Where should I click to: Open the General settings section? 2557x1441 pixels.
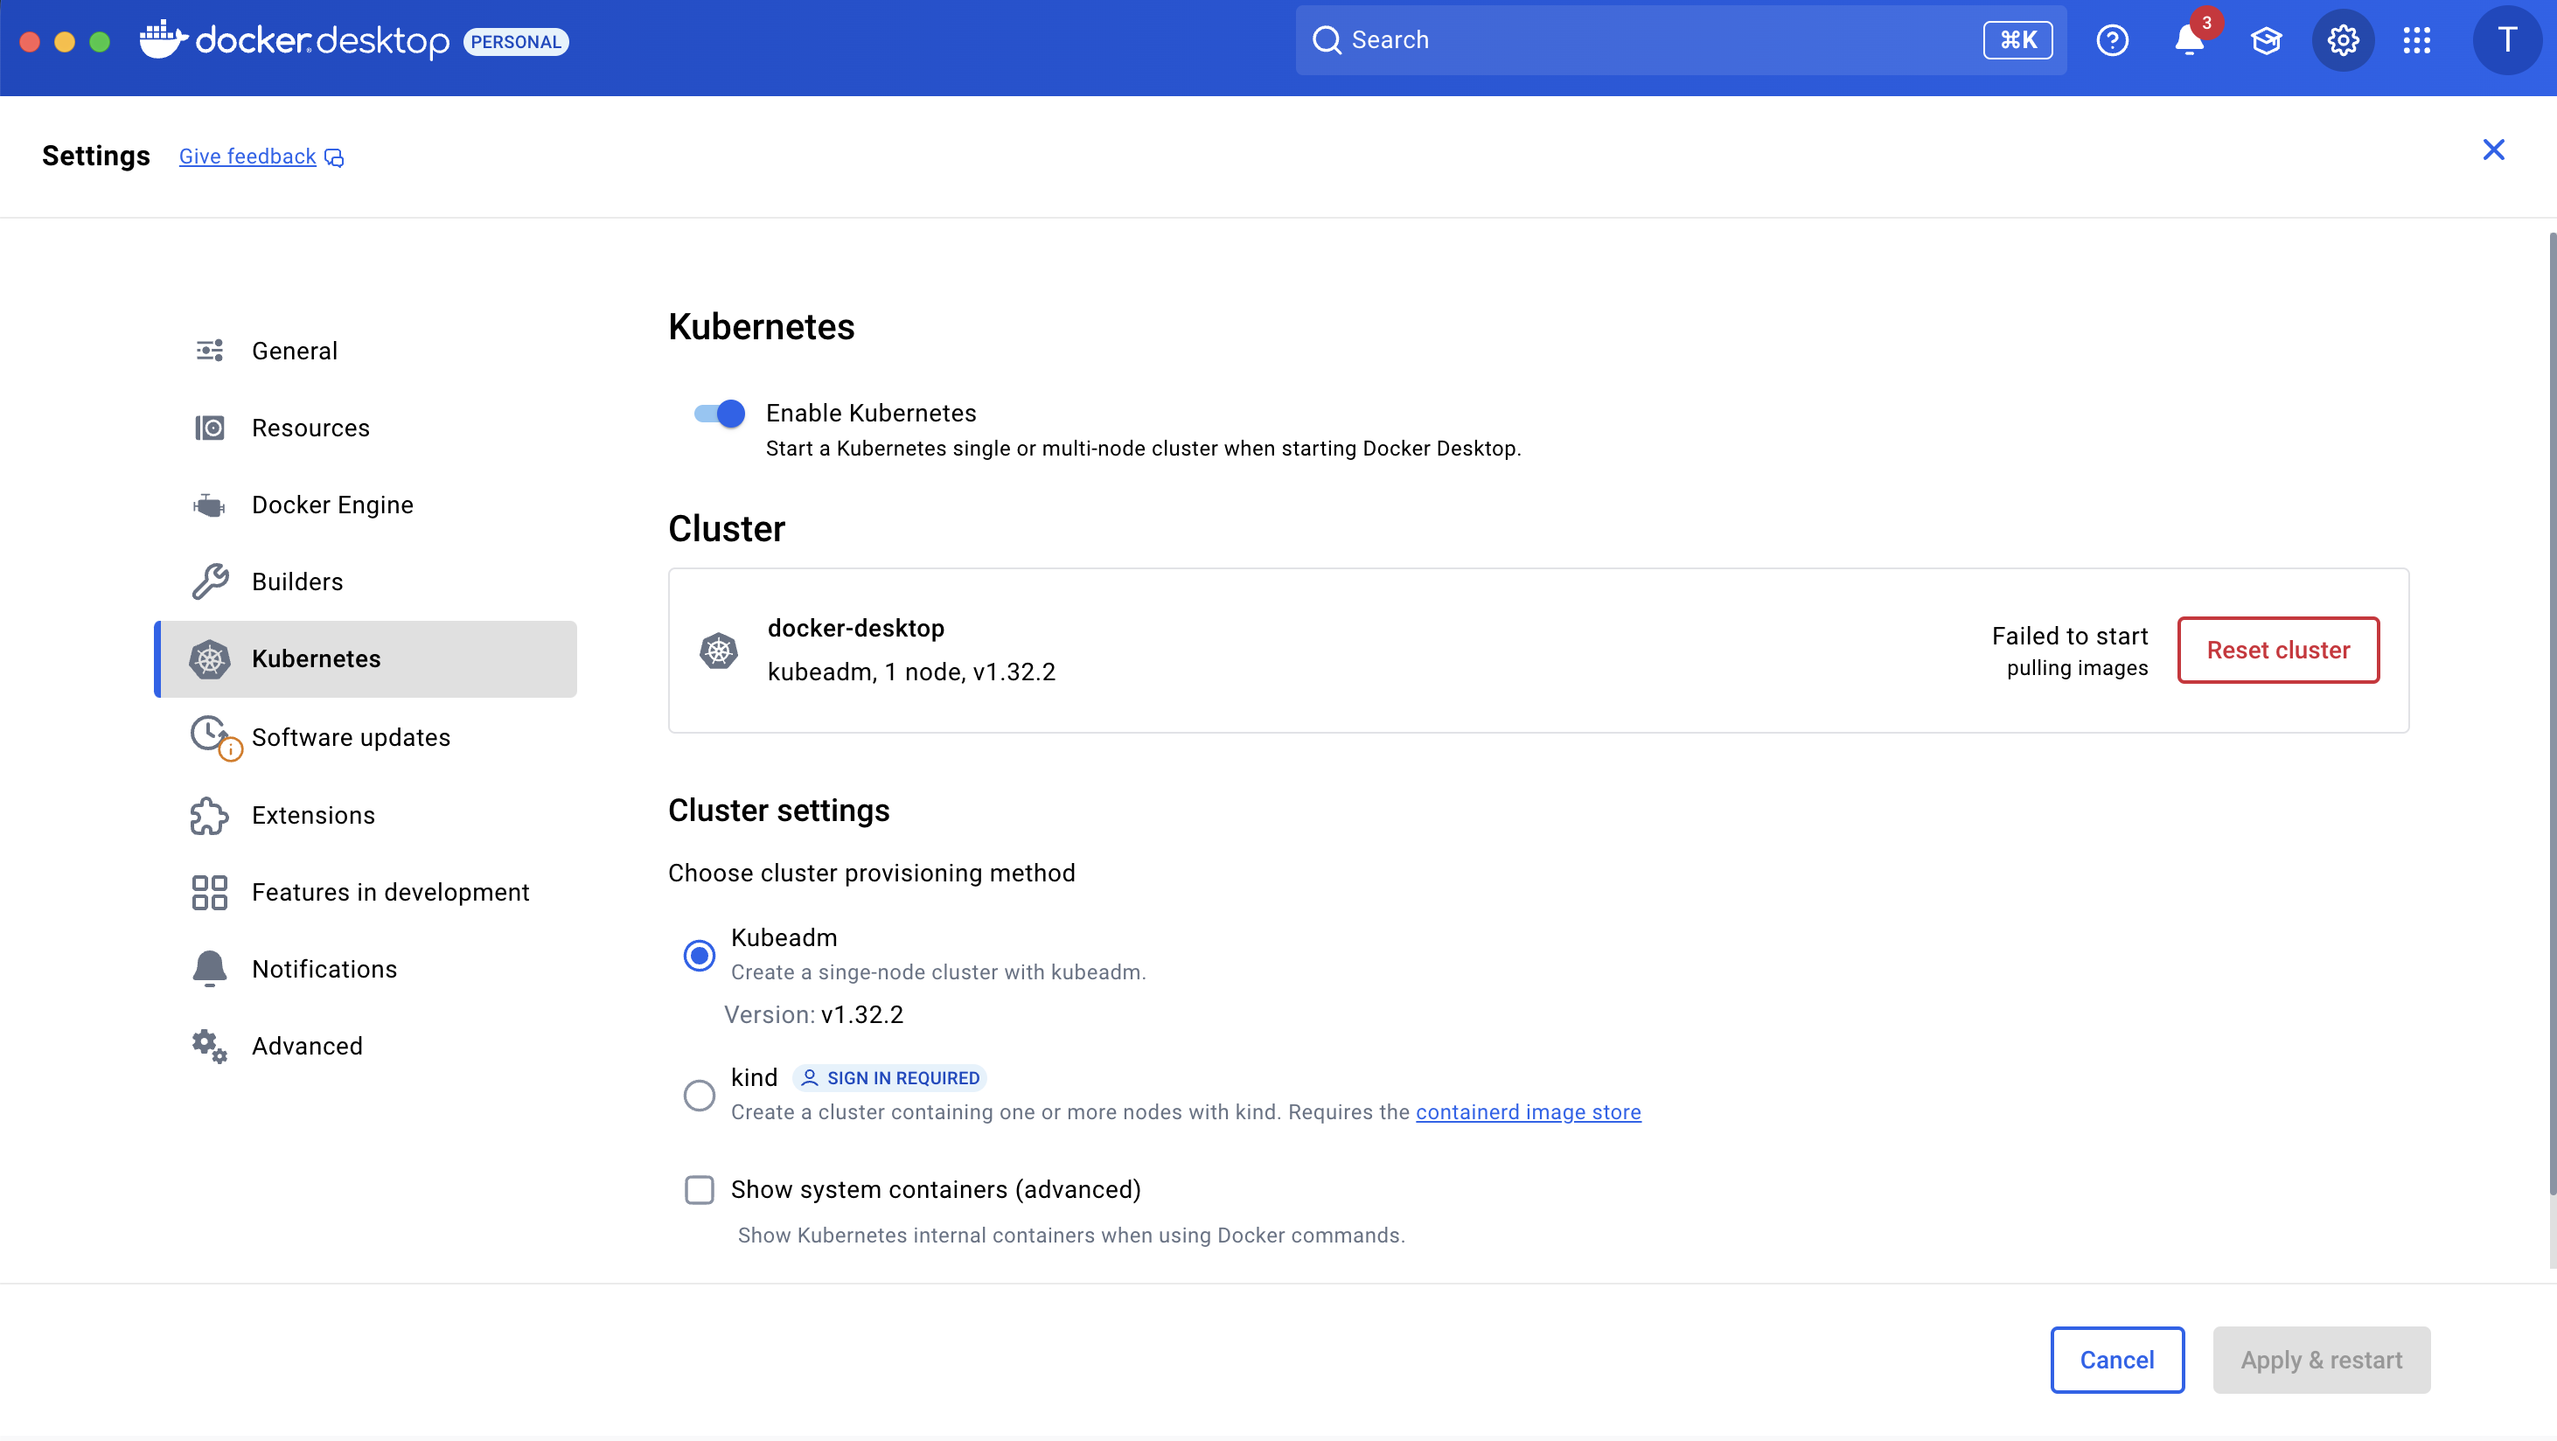[x=366, y=351]
